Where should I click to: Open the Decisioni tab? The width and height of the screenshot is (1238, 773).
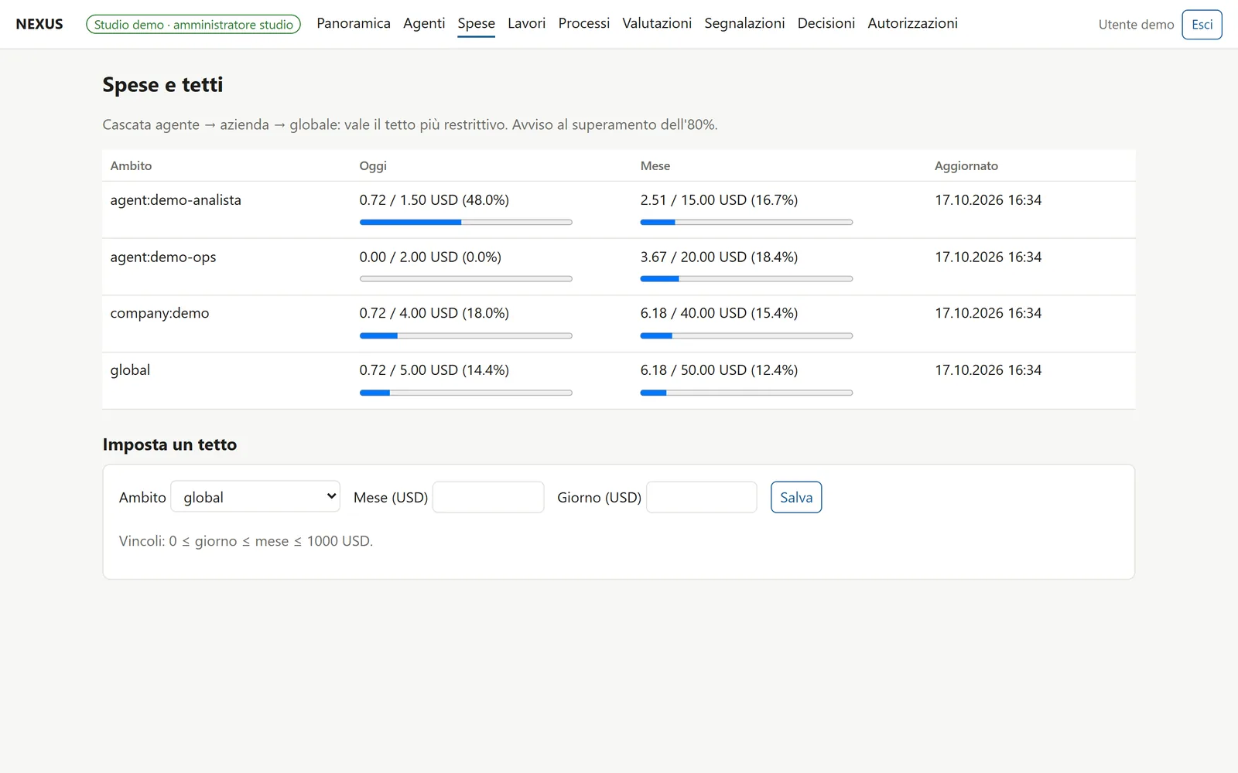(x=826, y=23)
